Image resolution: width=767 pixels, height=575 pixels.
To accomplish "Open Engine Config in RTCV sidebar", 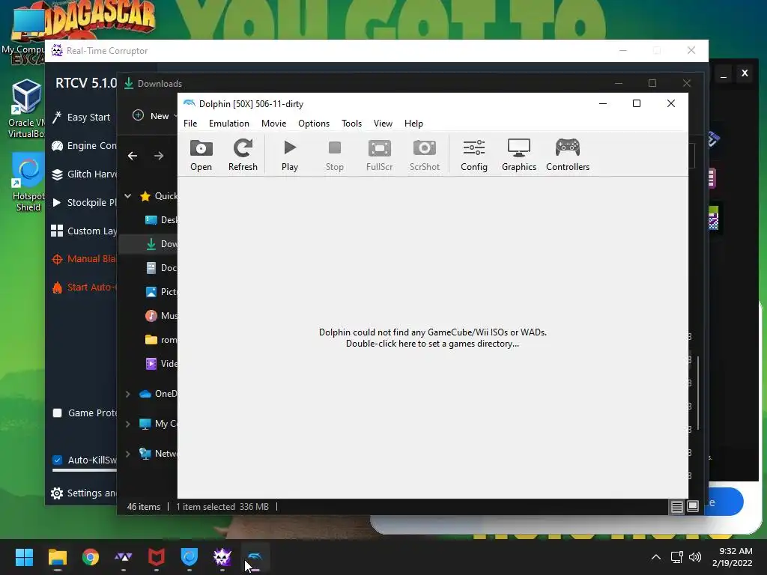I will [83, 146].
